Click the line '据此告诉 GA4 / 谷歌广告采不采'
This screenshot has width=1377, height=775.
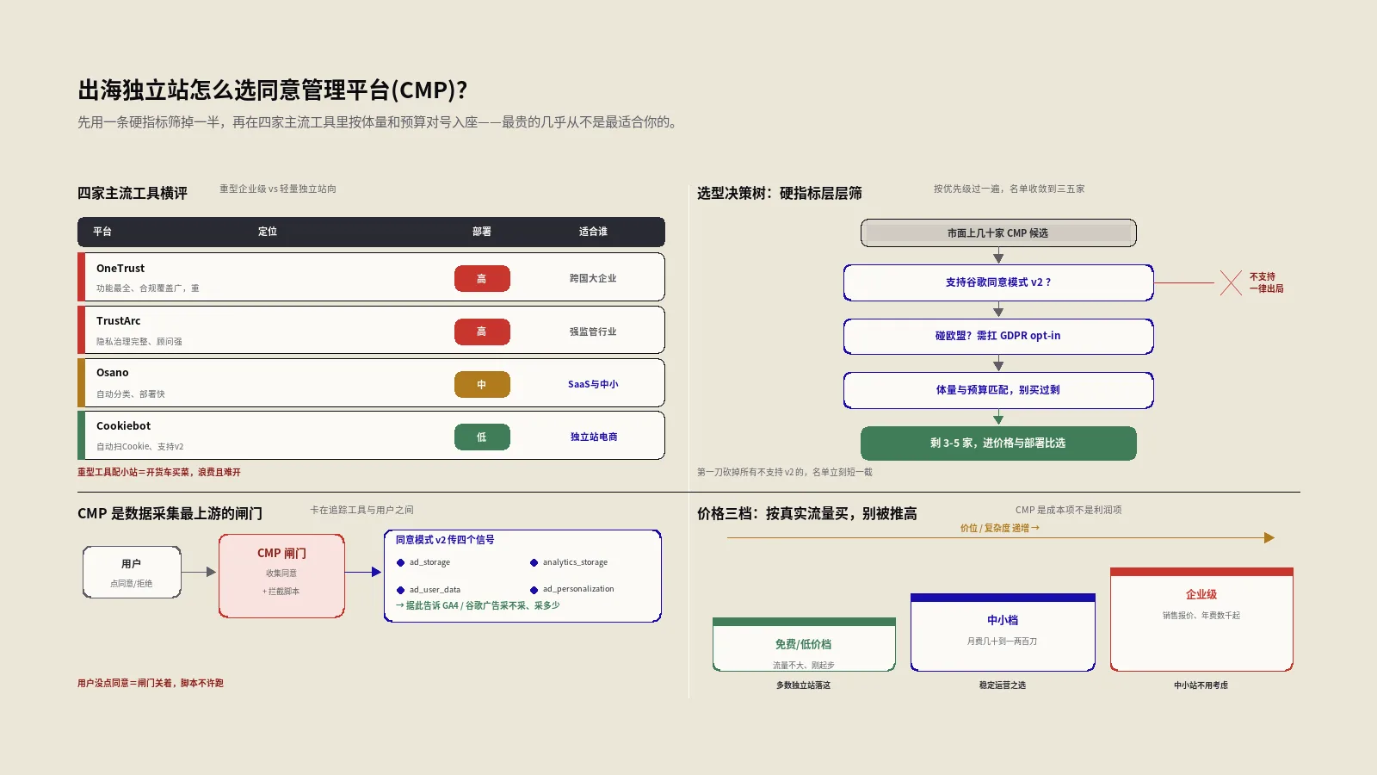click(478, 605)
